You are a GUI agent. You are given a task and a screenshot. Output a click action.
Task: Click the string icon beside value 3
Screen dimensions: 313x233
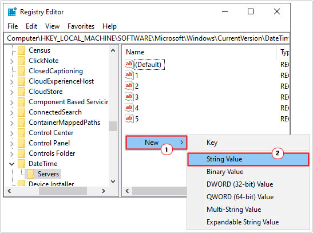pyautogui.click(x=129, y=97)
